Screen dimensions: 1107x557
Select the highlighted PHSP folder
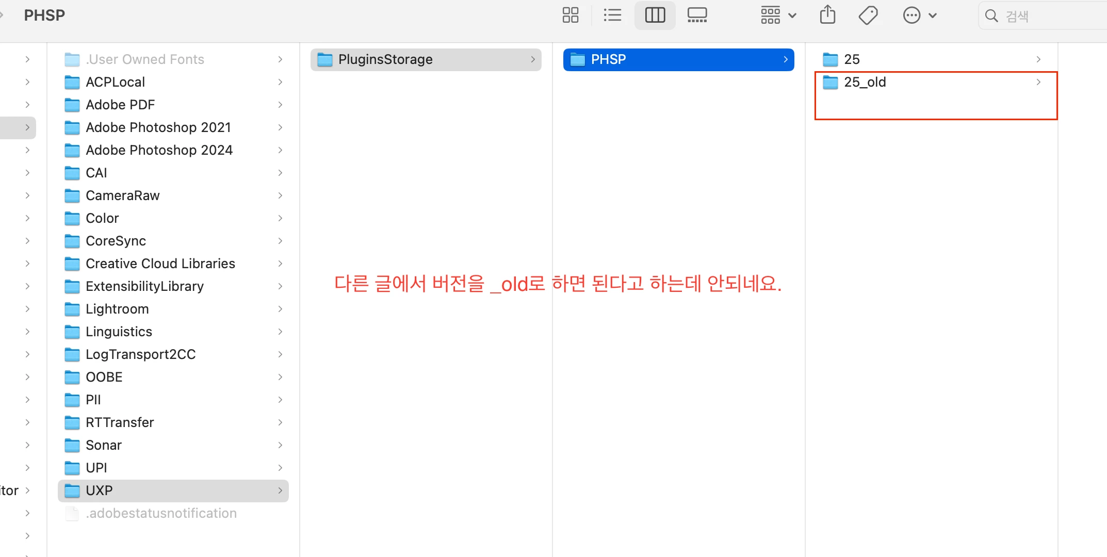coord(608,59)
